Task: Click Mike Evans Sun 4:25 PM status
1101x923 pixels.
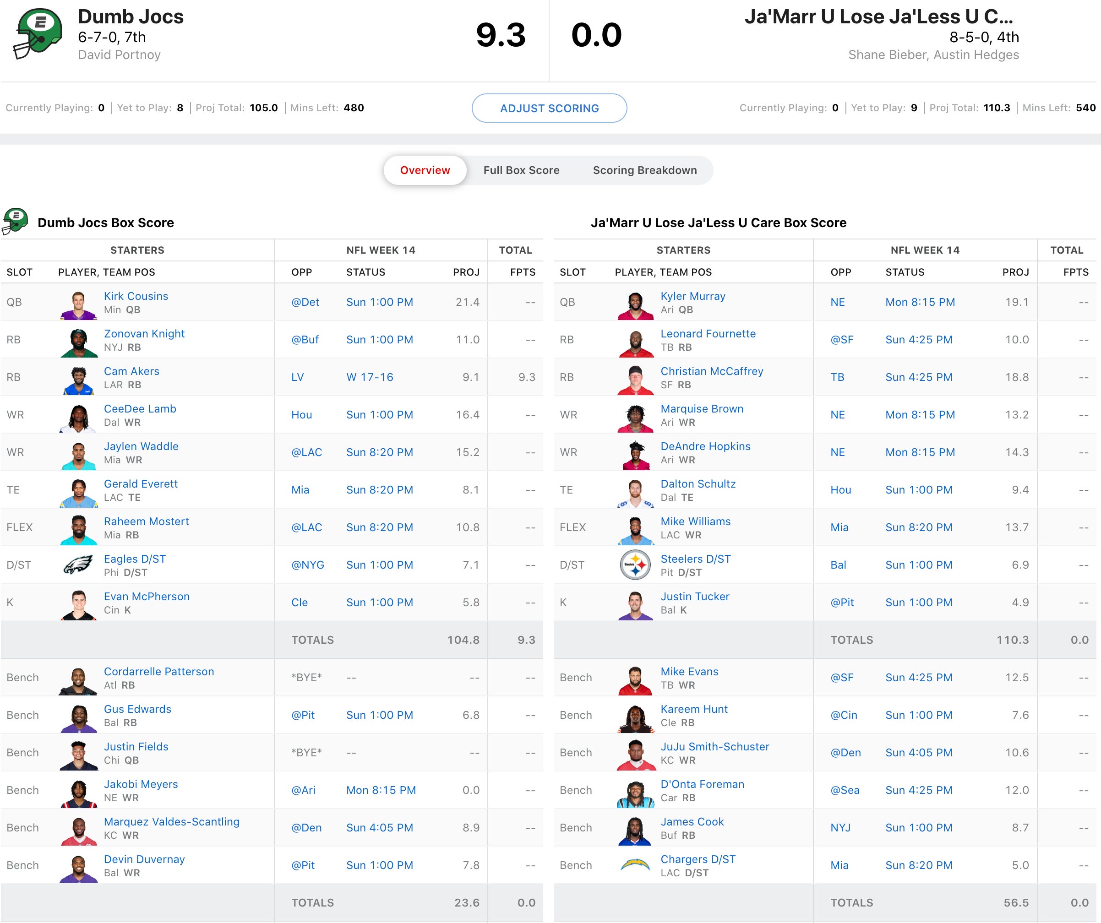Action: [x=919, y=677]
